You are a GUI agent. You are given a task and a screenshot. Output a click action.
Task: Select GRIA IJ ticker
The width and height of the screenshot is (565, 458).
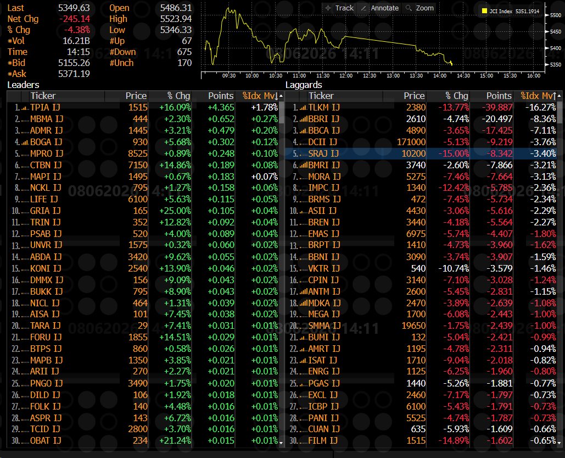pyautogui.click(x=46, y=211)
